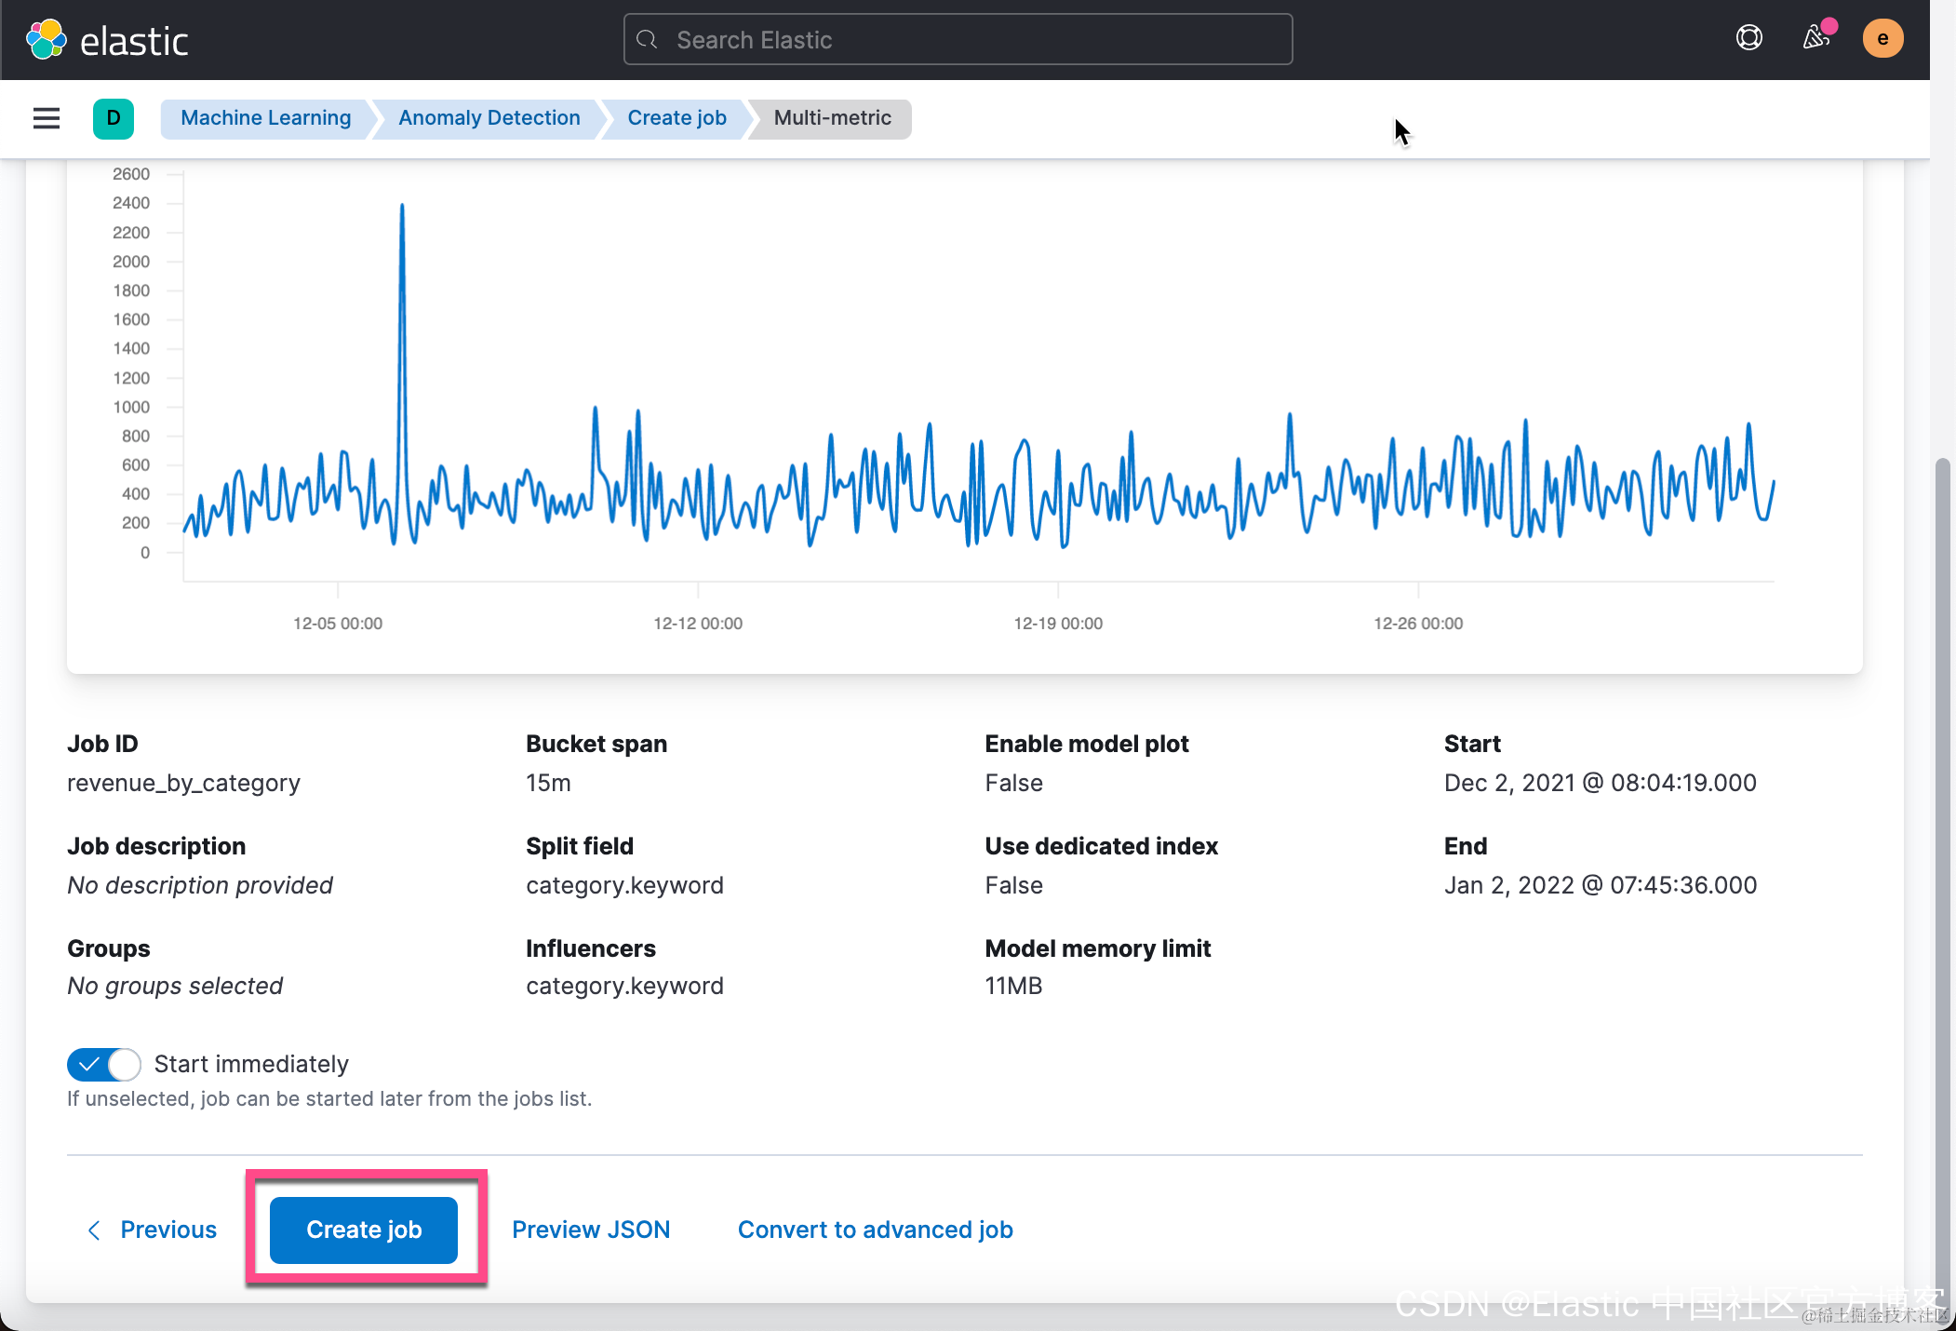Screen dimensions: 1956x1331
Task: Click the Previous left chevron arrow
Action: tap(94, 1230)
